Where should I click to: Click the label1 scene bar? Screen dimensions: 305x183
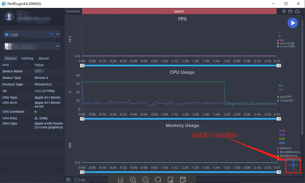click(x=179, y=11)
